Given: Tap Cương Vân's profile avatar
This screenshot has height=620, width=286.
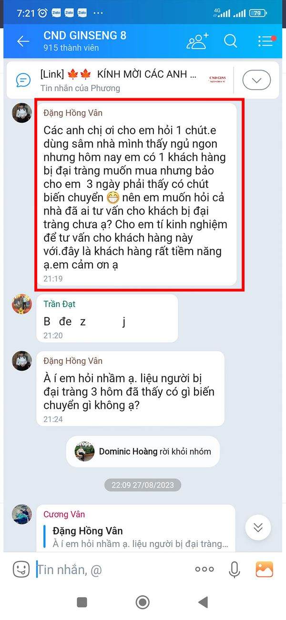Looking at the screenshot, I should (22, 515).
